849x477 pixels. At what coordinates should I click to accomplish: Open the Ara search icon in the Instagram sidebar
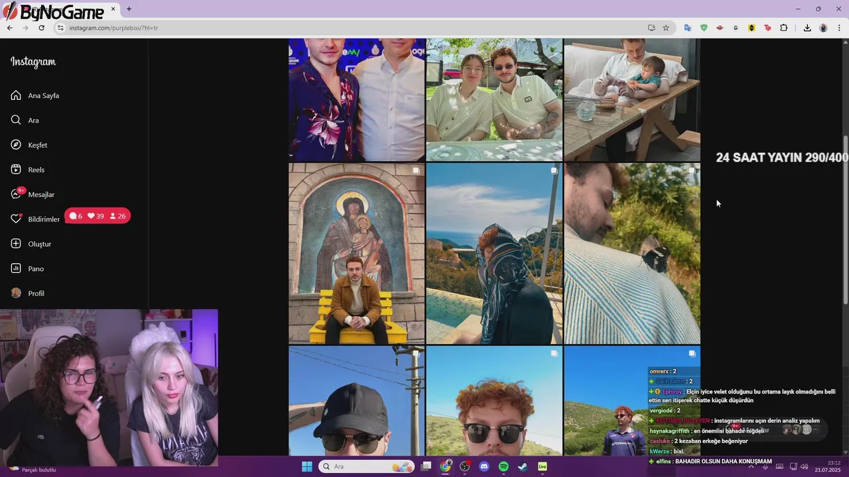[16, 120]
